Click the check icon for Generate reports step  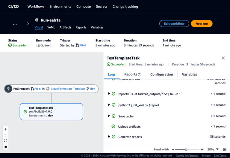point(114,137)
